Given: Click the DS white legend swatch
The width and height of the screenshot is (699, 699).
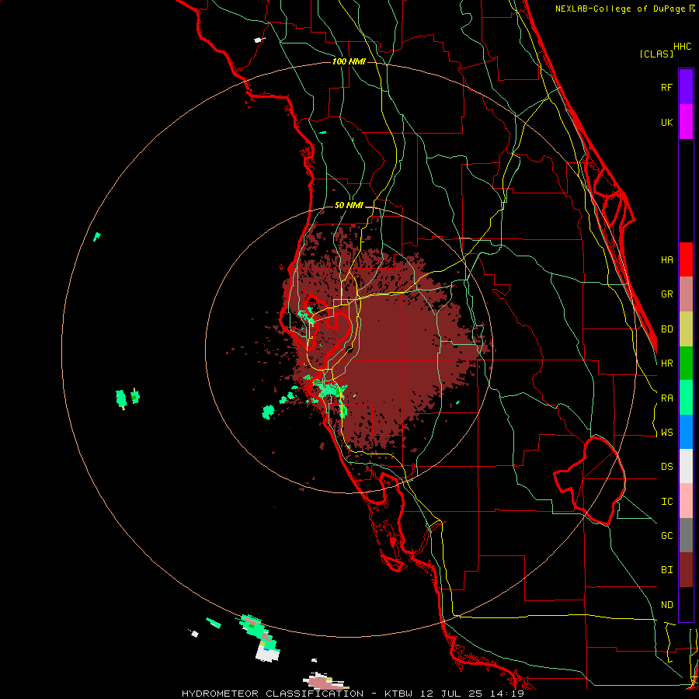Looking at the screenshot, I should click(x=686, y=466).
